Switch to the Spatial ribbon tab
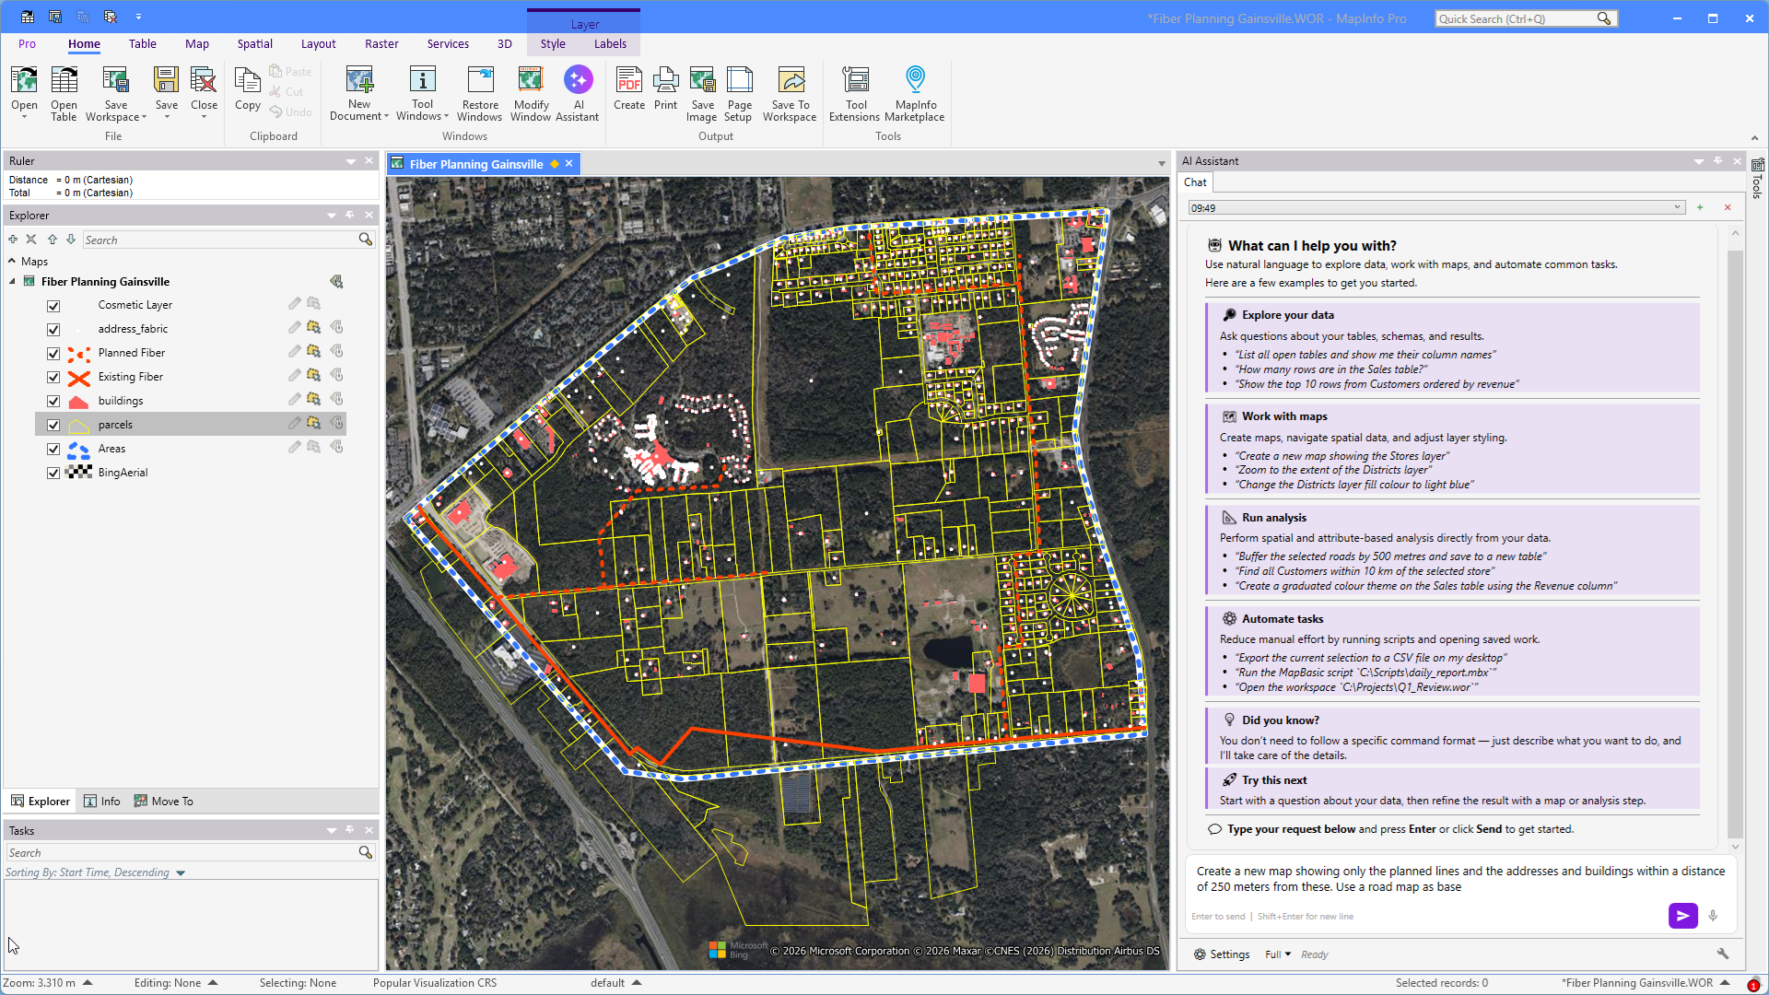 pyautogui.click(x=255, y=43)
